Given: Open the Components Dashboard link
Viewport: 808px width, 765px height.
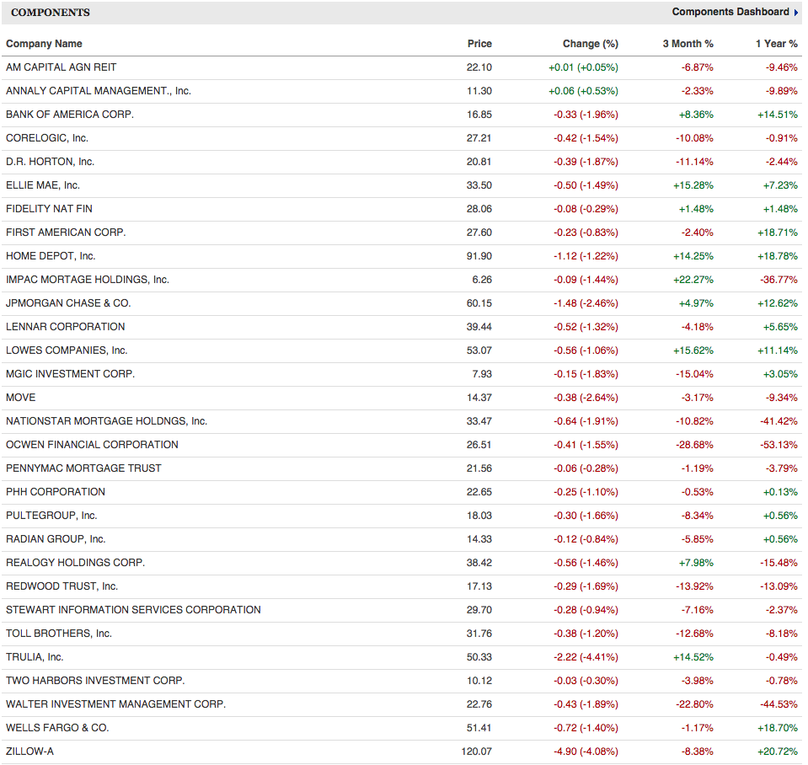Looking at the screenshot, I should [730, 12].
